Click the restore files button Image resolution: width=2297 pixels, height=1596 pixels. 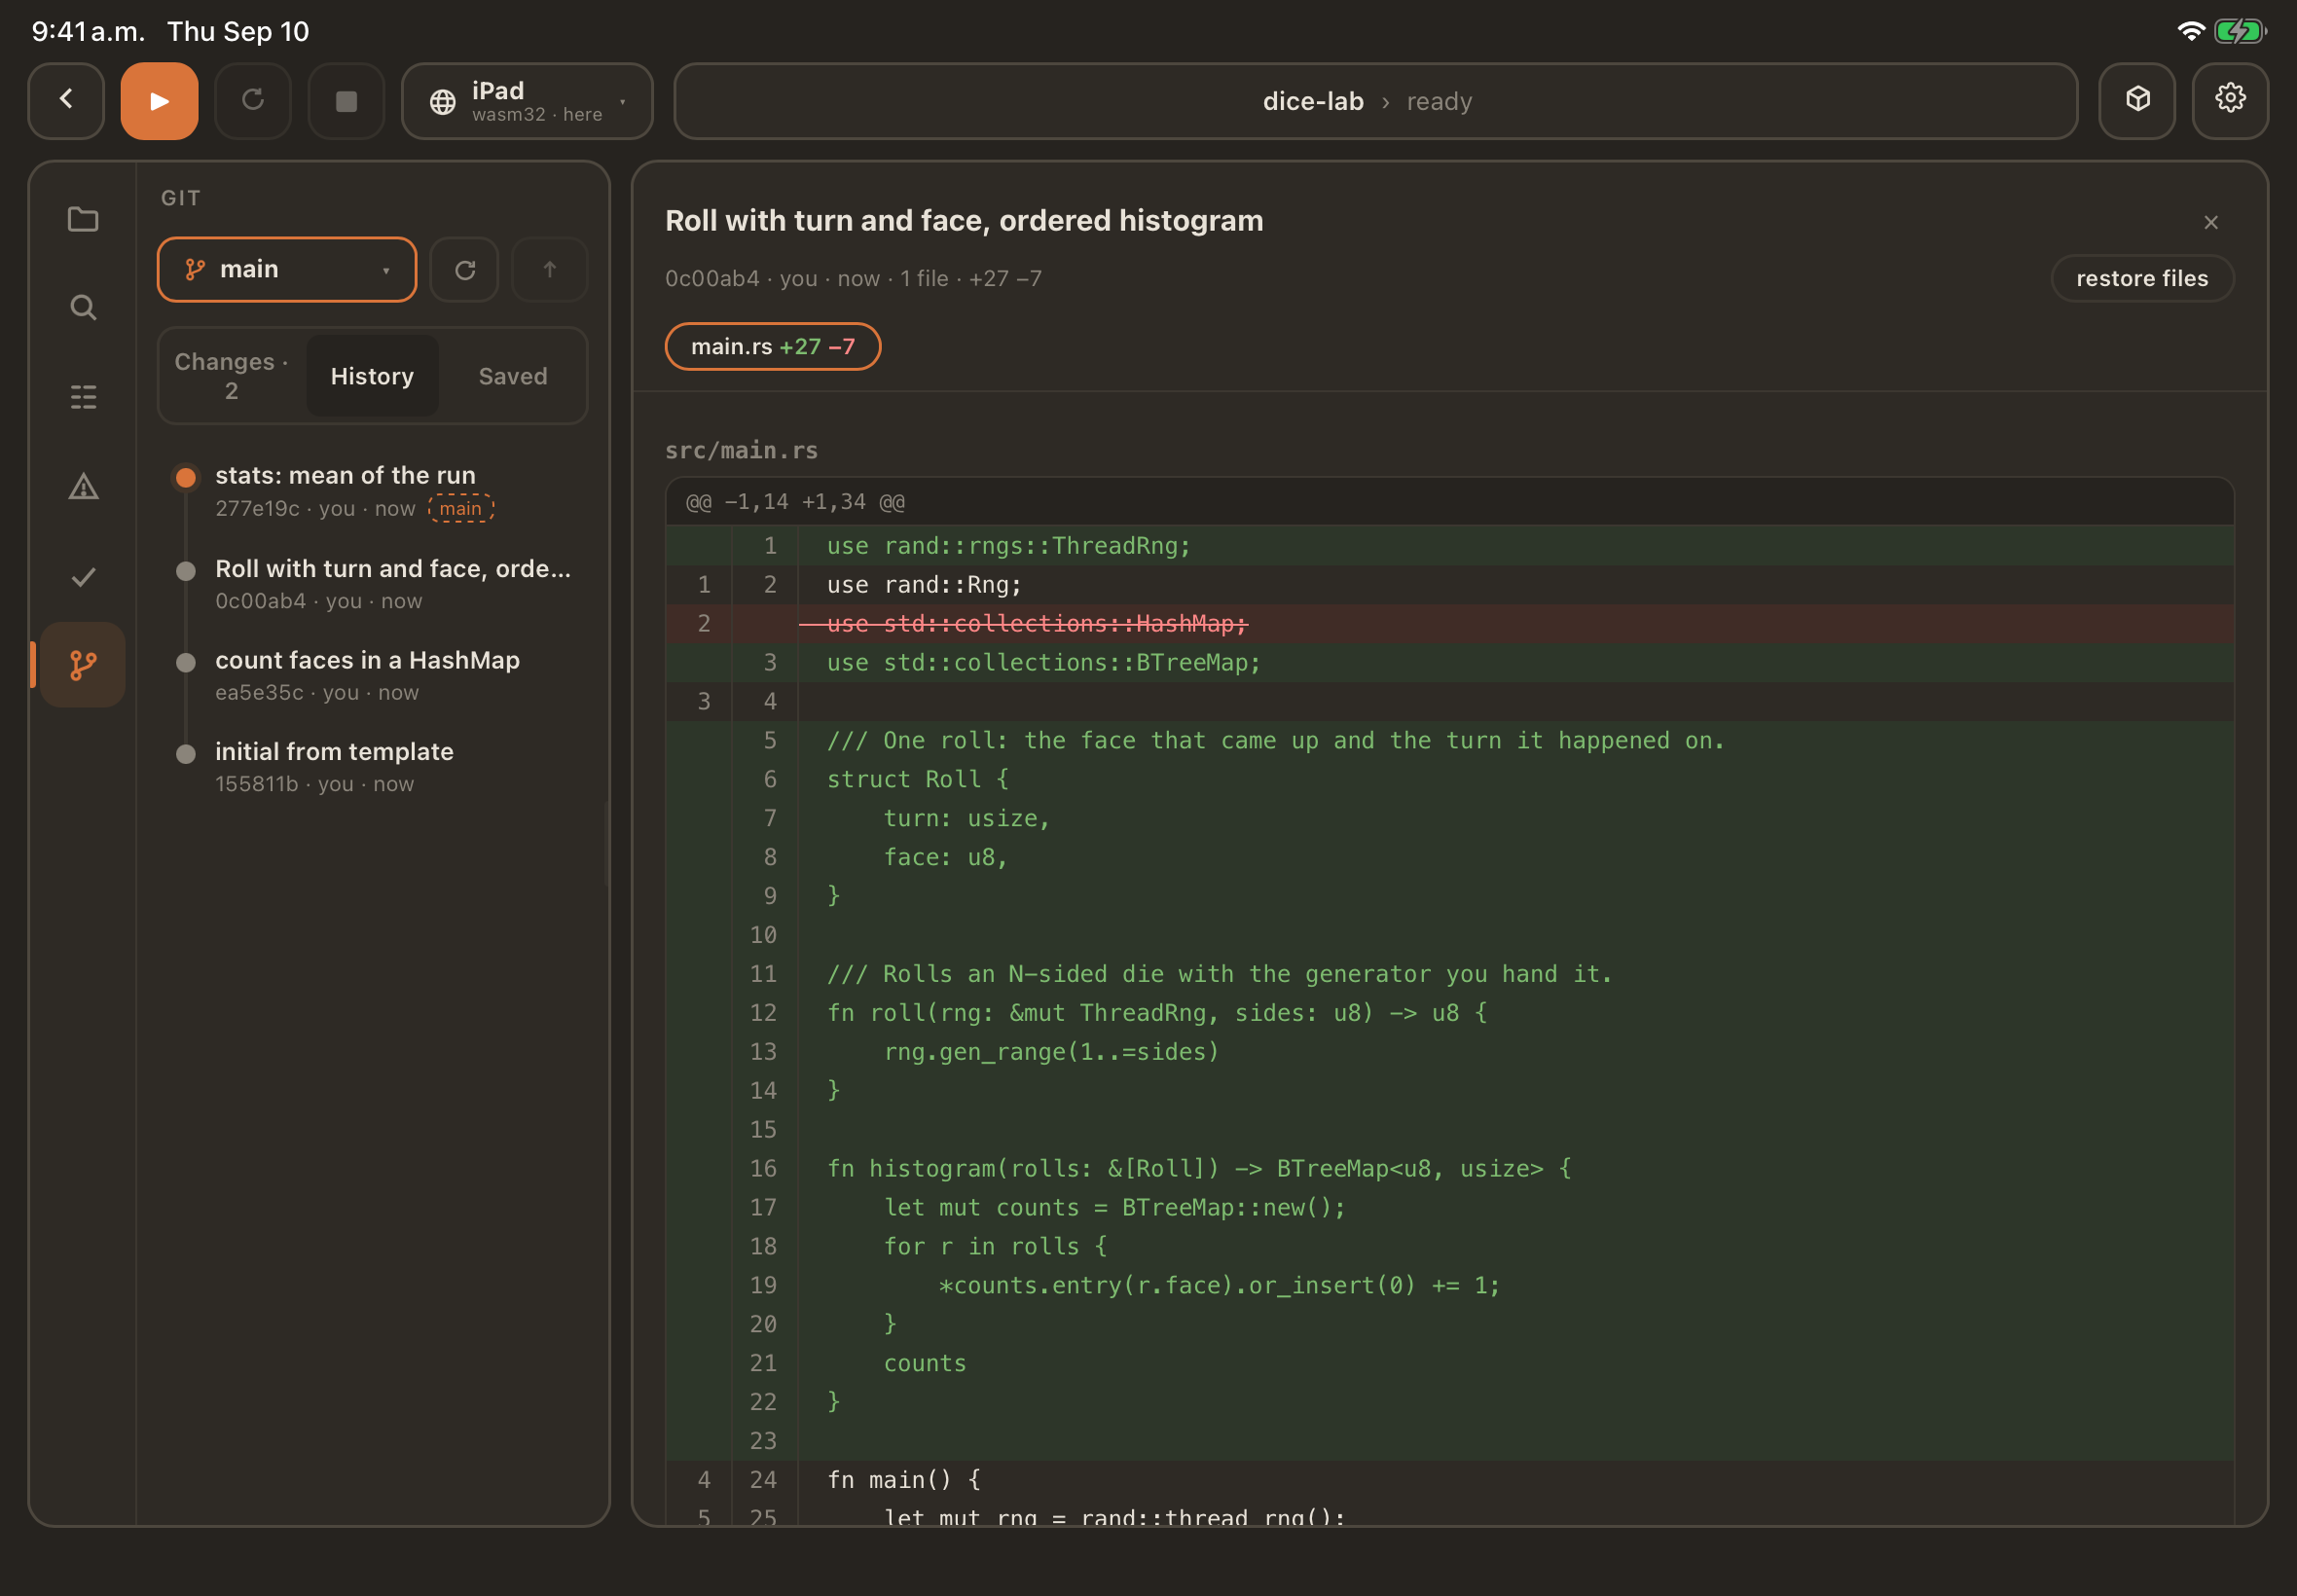2142,278
